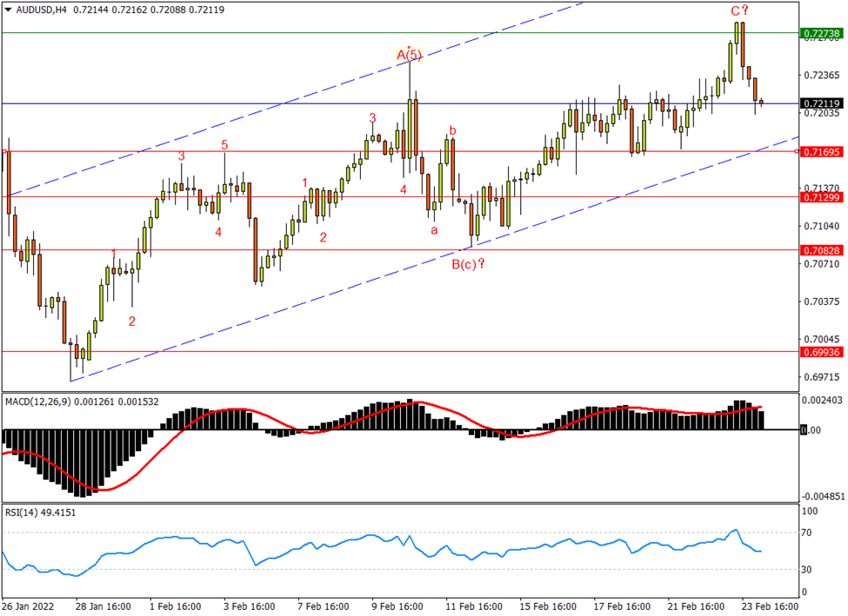Click the RSI(14) 49.4151 indicator title
Screen dimensions: 848x616
41,513
